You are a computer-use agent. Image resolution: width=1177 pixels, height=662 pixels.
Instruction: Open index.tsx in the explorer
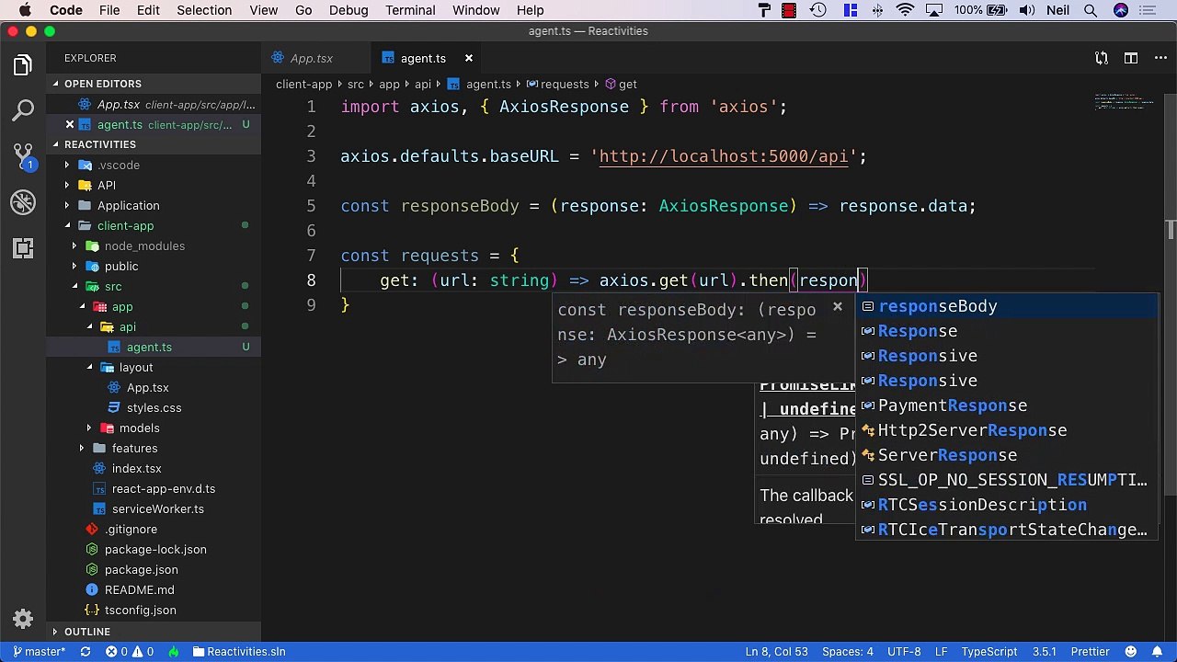click(136, 469)
